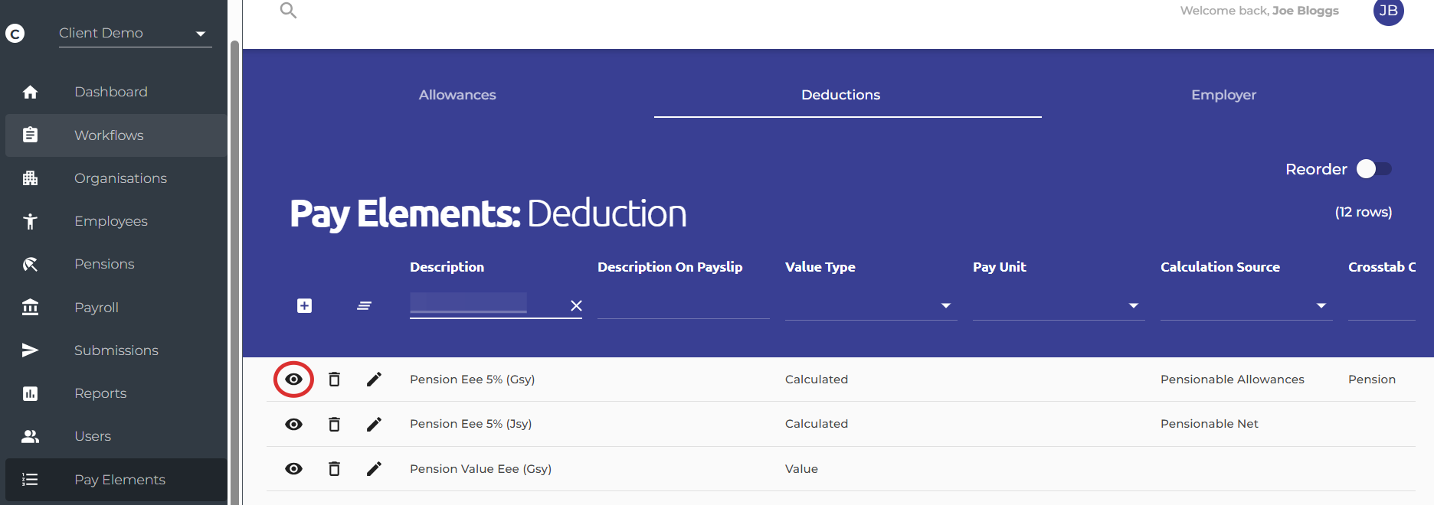Open the Client Demo dropdown
Viewport: 1434px width, 505px height.
click(135, 33)
